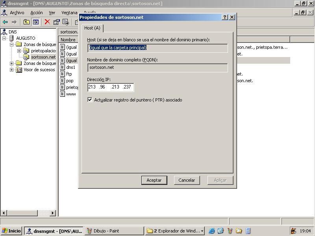Select the Host (A) tab
315x236 pixels.
coord(92,28)
